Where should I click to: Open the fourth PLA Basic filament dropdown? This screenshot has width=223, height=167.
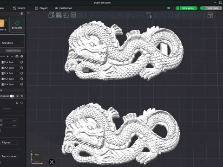coord(10,79)
